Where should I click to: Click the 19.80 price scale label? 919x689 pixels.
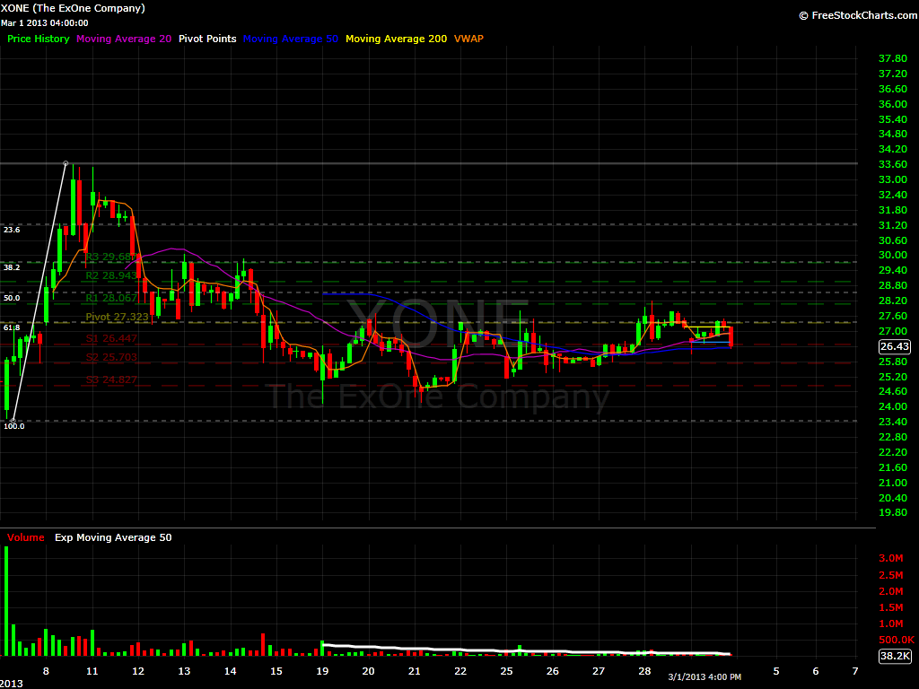(x=892, y=512)
